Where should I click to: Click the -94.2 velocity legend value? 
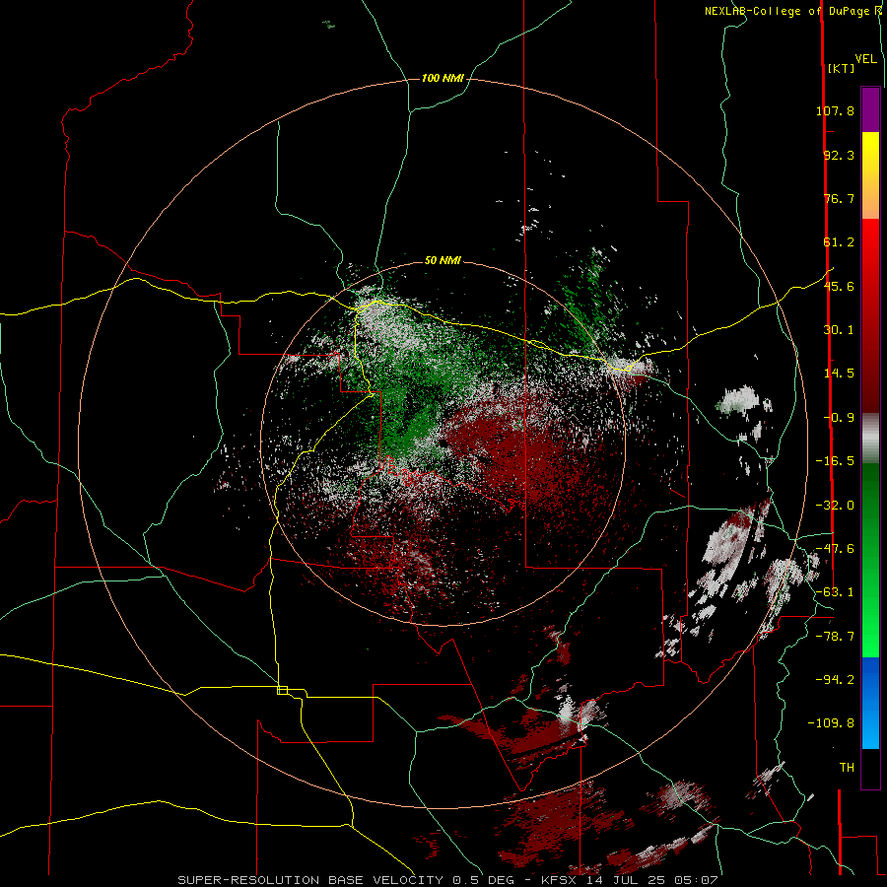(x=835, y=680)
